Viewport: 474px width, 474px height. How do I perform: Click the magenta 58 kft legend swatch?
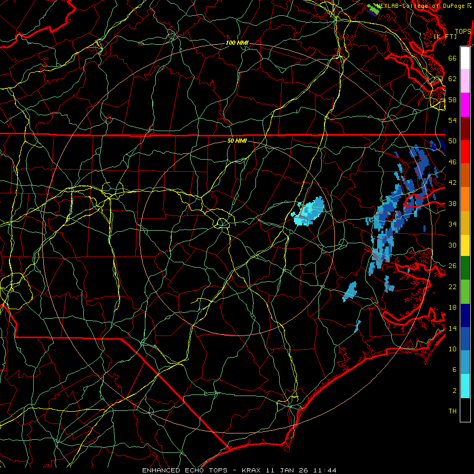(x=465, y=105)
